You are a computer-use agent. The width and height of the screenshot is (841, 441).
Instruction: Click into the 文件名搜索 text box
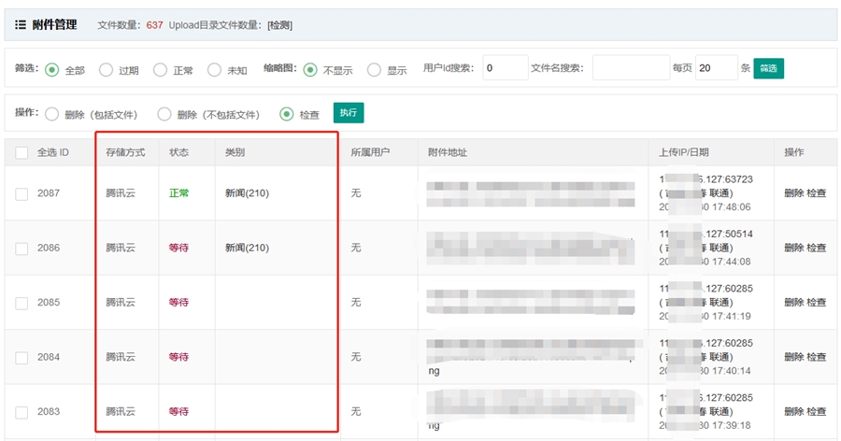[630, 68]
